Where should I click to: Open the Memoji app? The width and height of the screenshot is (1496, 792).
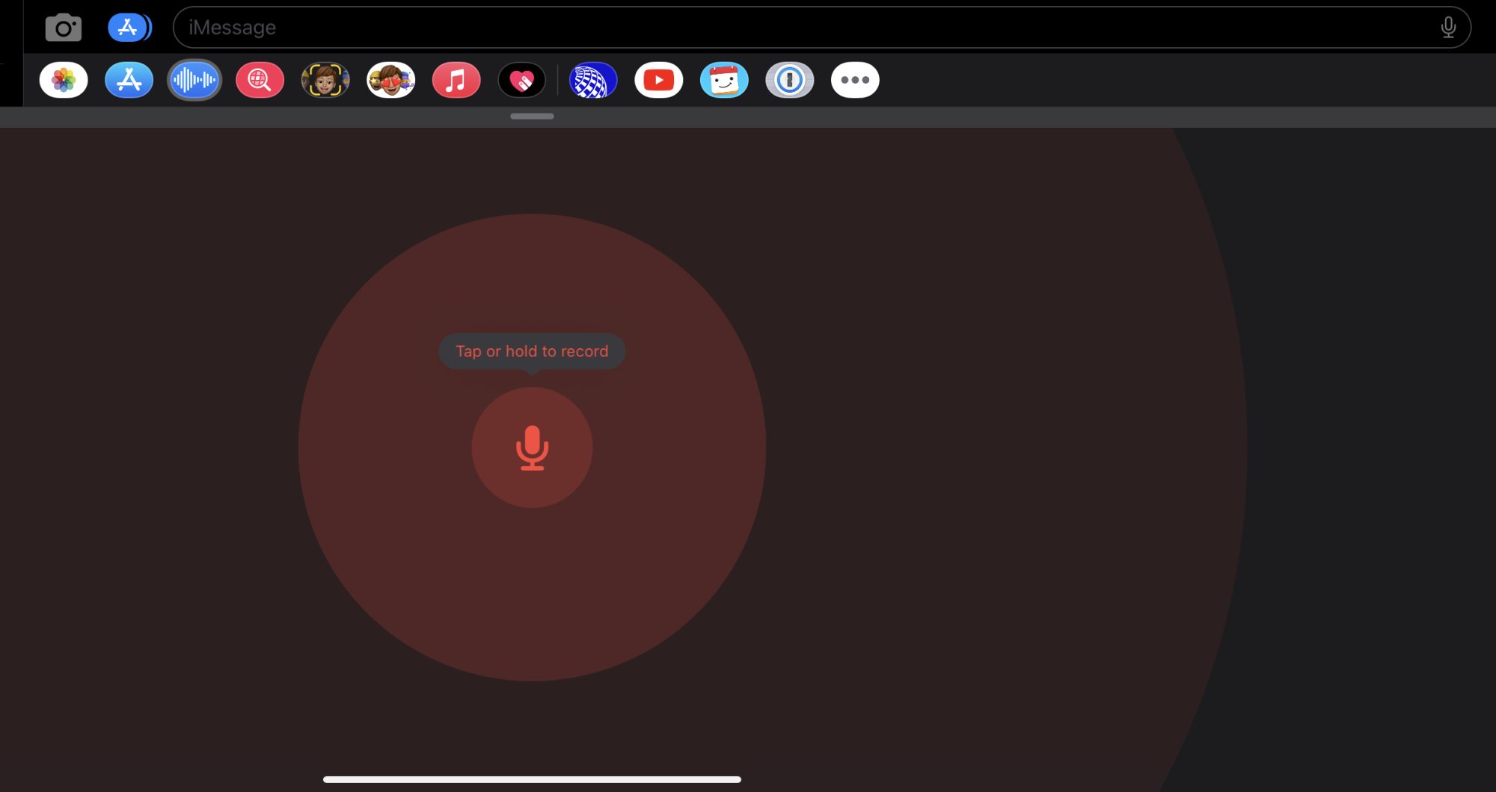(x=325, y=80)
